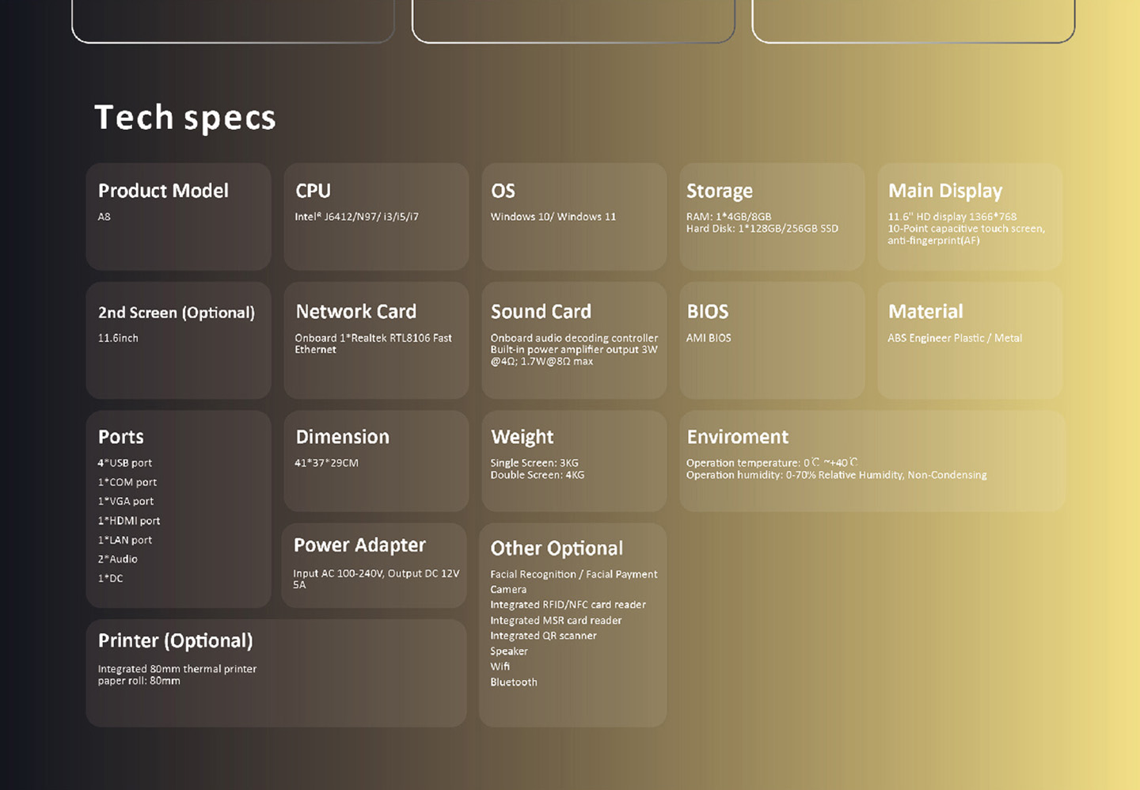Click the Other Optional heading
The width and height of the screenshot is (1140, 790).
[557, 549]
